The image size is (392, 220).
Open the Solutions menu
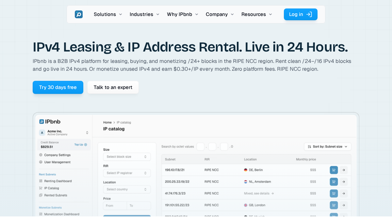click(108, 14)
